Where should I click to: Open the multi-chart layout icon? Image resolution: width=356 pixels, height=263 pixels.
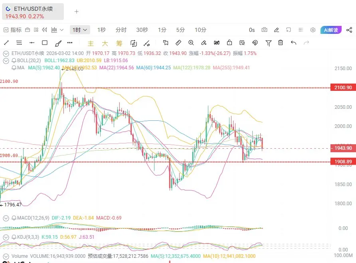coord(36,30)
